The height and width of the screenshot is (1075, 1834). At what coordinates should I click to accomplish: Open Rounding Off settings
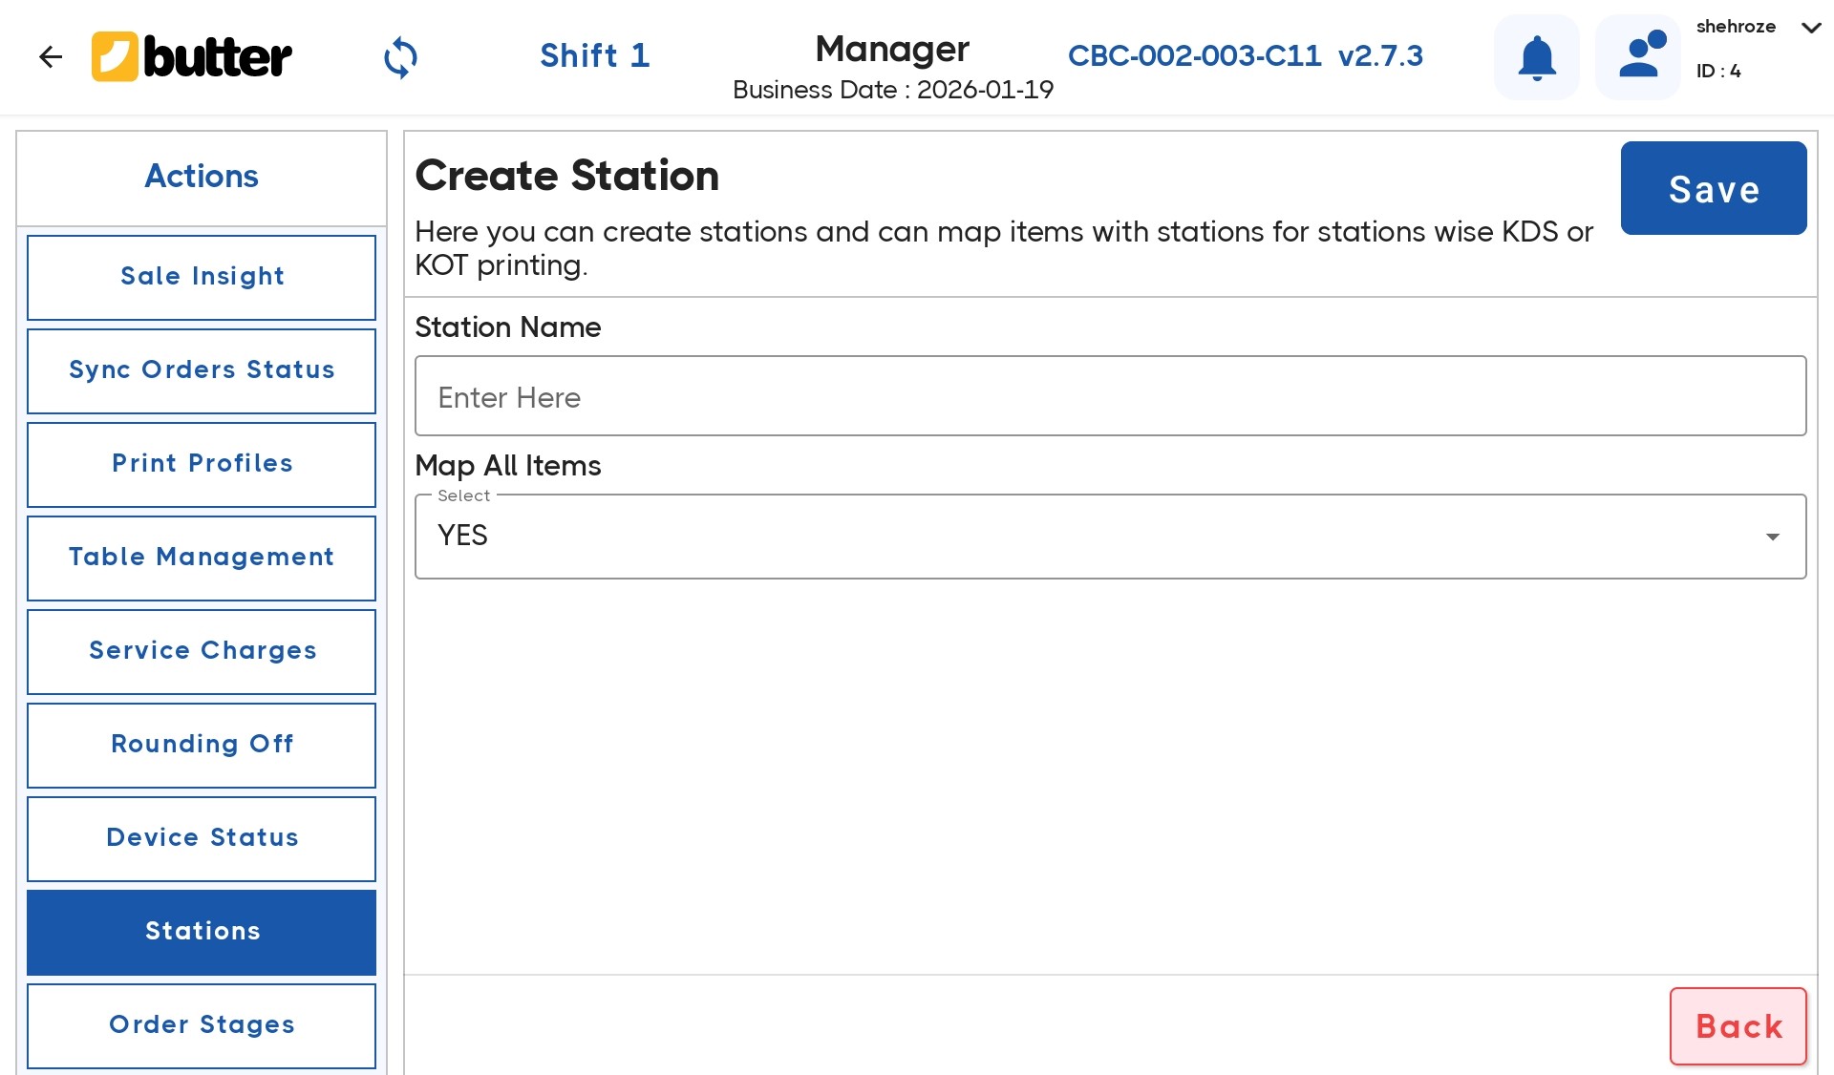coord(202,745)
